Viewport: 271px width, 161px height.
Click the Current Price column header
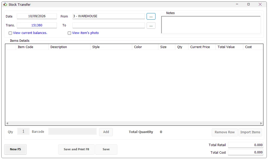[202, 47]
